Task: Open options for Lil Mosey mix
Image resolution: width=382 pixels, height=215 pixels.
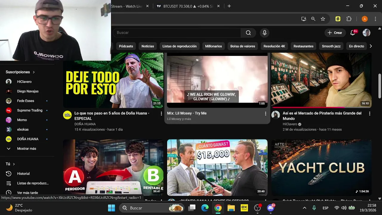Action: point(265,113)
